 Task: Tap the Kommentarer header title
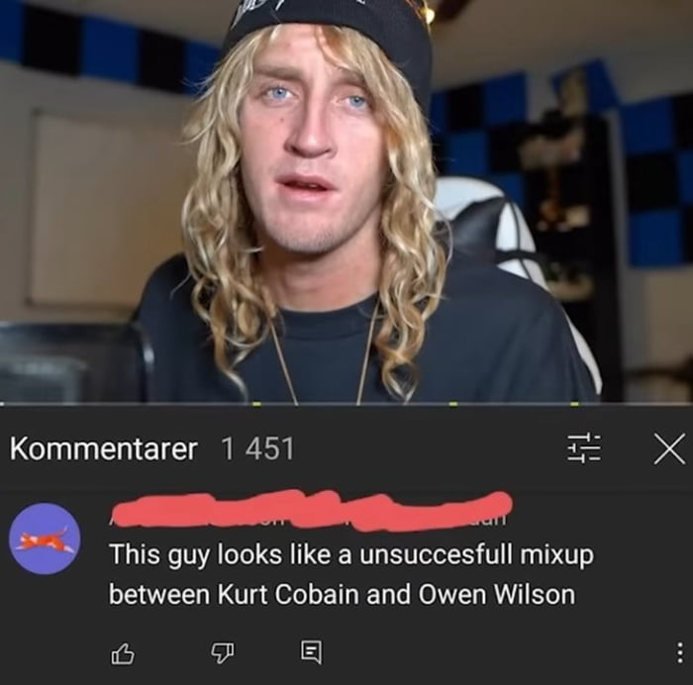point(103,449)
